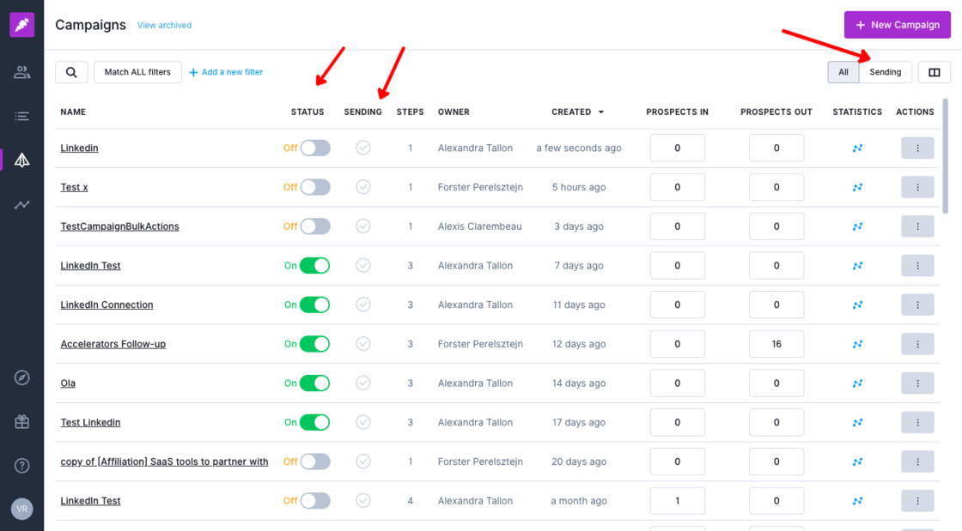Open the lists icon in sidebar

coord(22,116)
